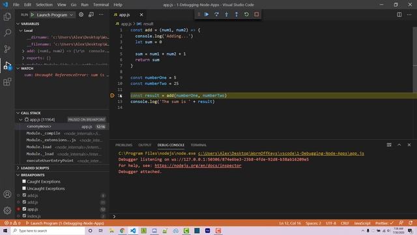This screenshot has width=417, height=235.
Task: Click the debug console input prompt
Action: (x=263, y=216)
